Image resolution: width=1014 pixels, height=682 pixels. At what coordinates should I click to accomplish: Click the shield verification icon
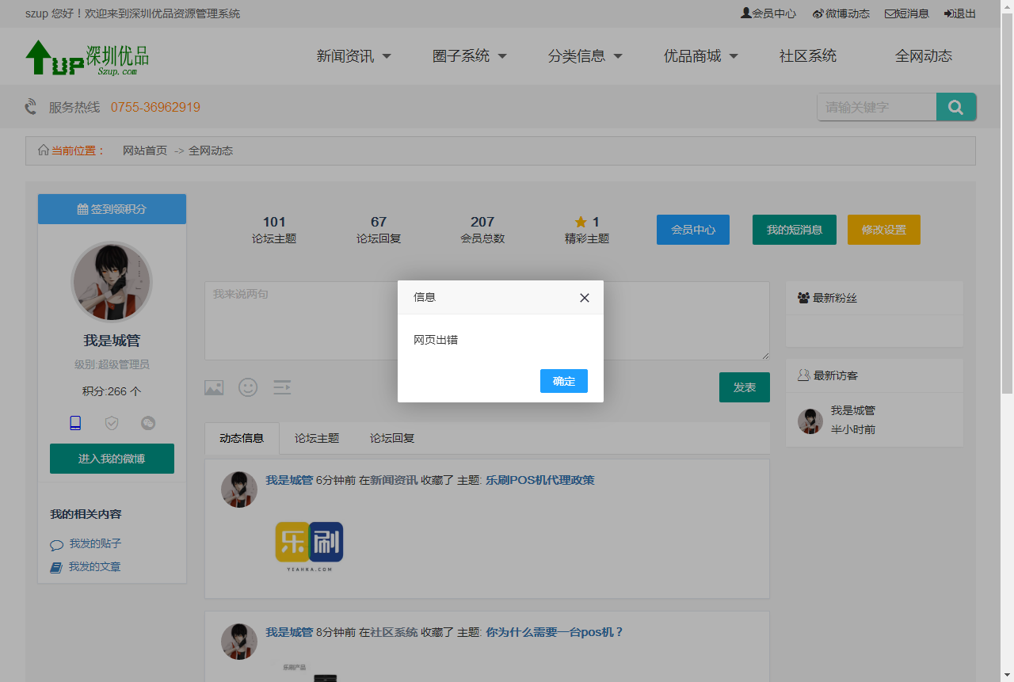tap(112, 423)
